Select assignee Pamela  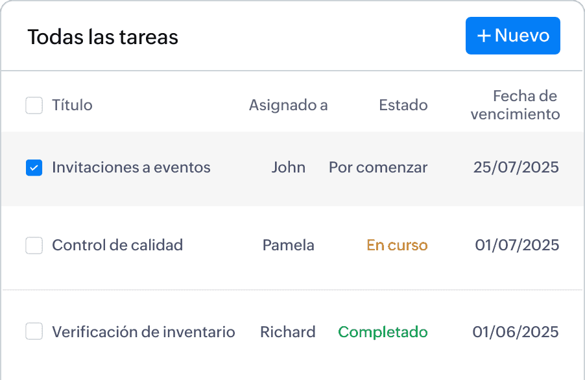tap(289, 245)
